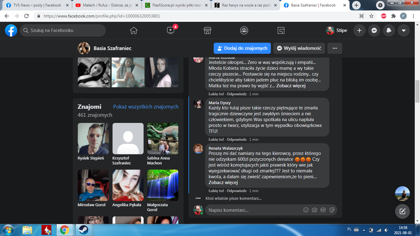Viewport: 420px width, 236px height.
Task: Open the plus create menu
Action: [x=359, y=30]
